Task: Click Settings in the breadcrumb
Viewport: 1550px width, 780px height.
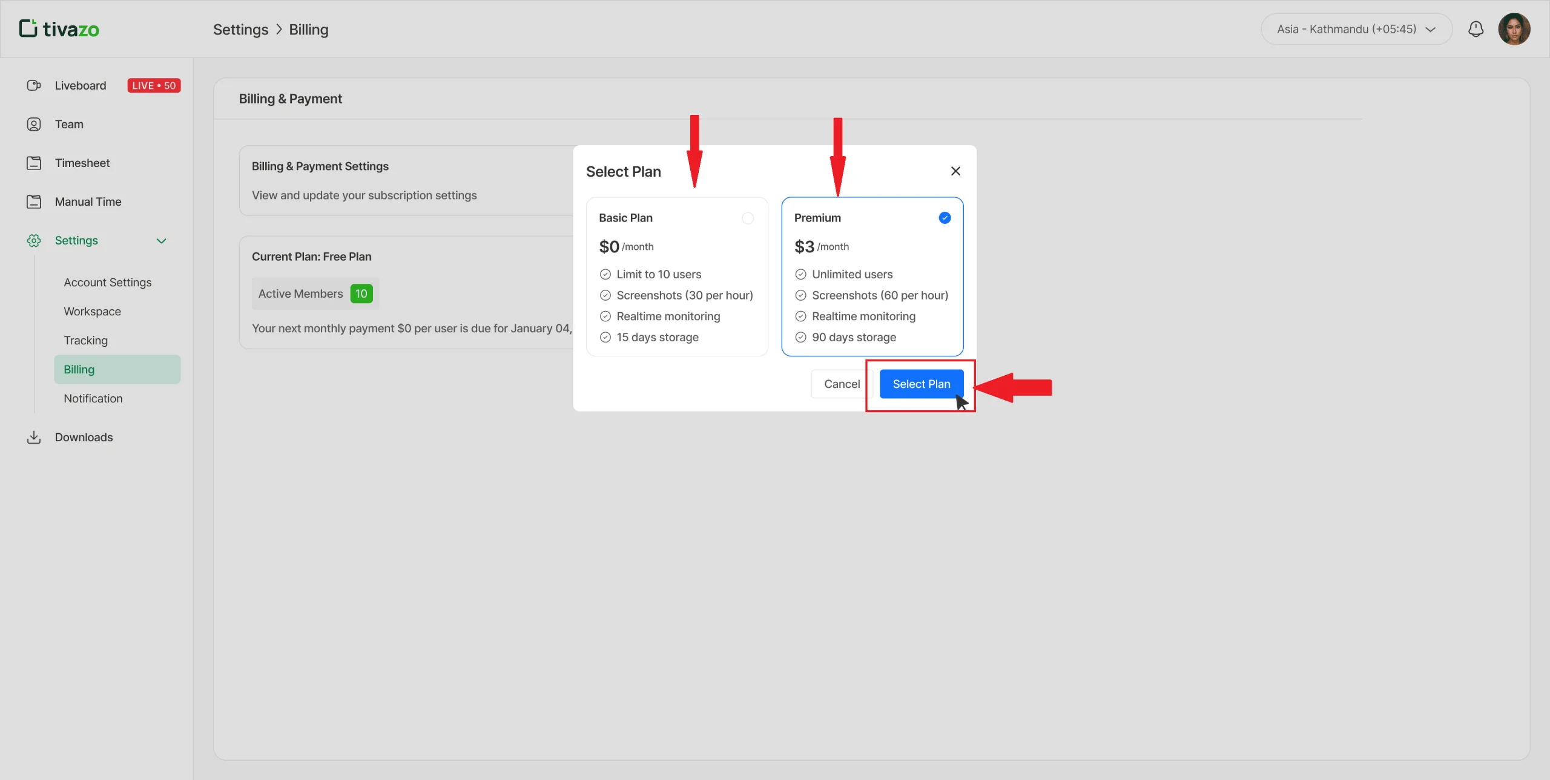Action: point(240,30)
